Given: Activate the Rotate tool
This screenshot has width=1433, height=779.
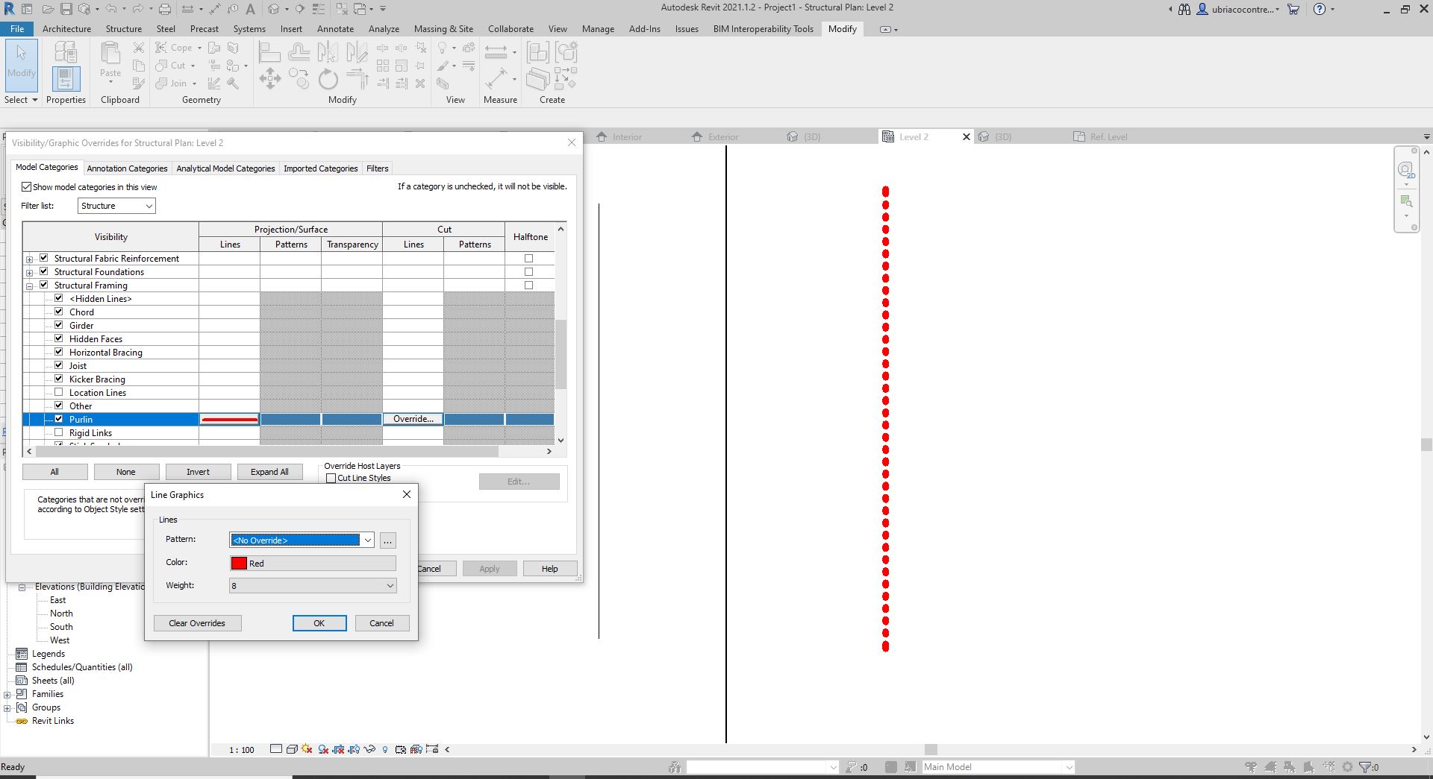Looking at the screenshot, I should pyautogui.click(x=328, y=78).
